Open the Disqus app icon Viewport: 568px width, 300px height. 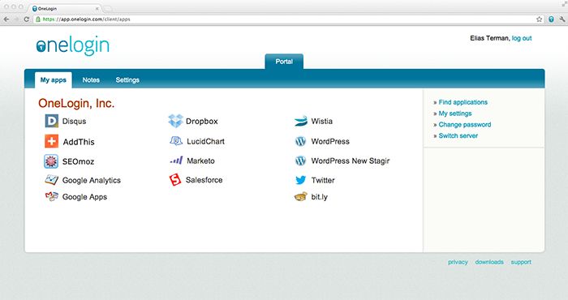51,121
